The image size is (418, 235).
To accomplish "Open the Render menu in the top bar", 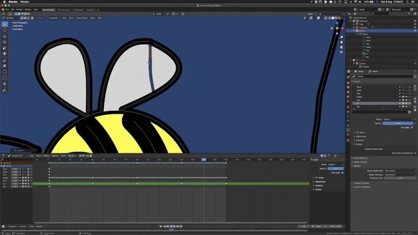I will click(20, 10).
